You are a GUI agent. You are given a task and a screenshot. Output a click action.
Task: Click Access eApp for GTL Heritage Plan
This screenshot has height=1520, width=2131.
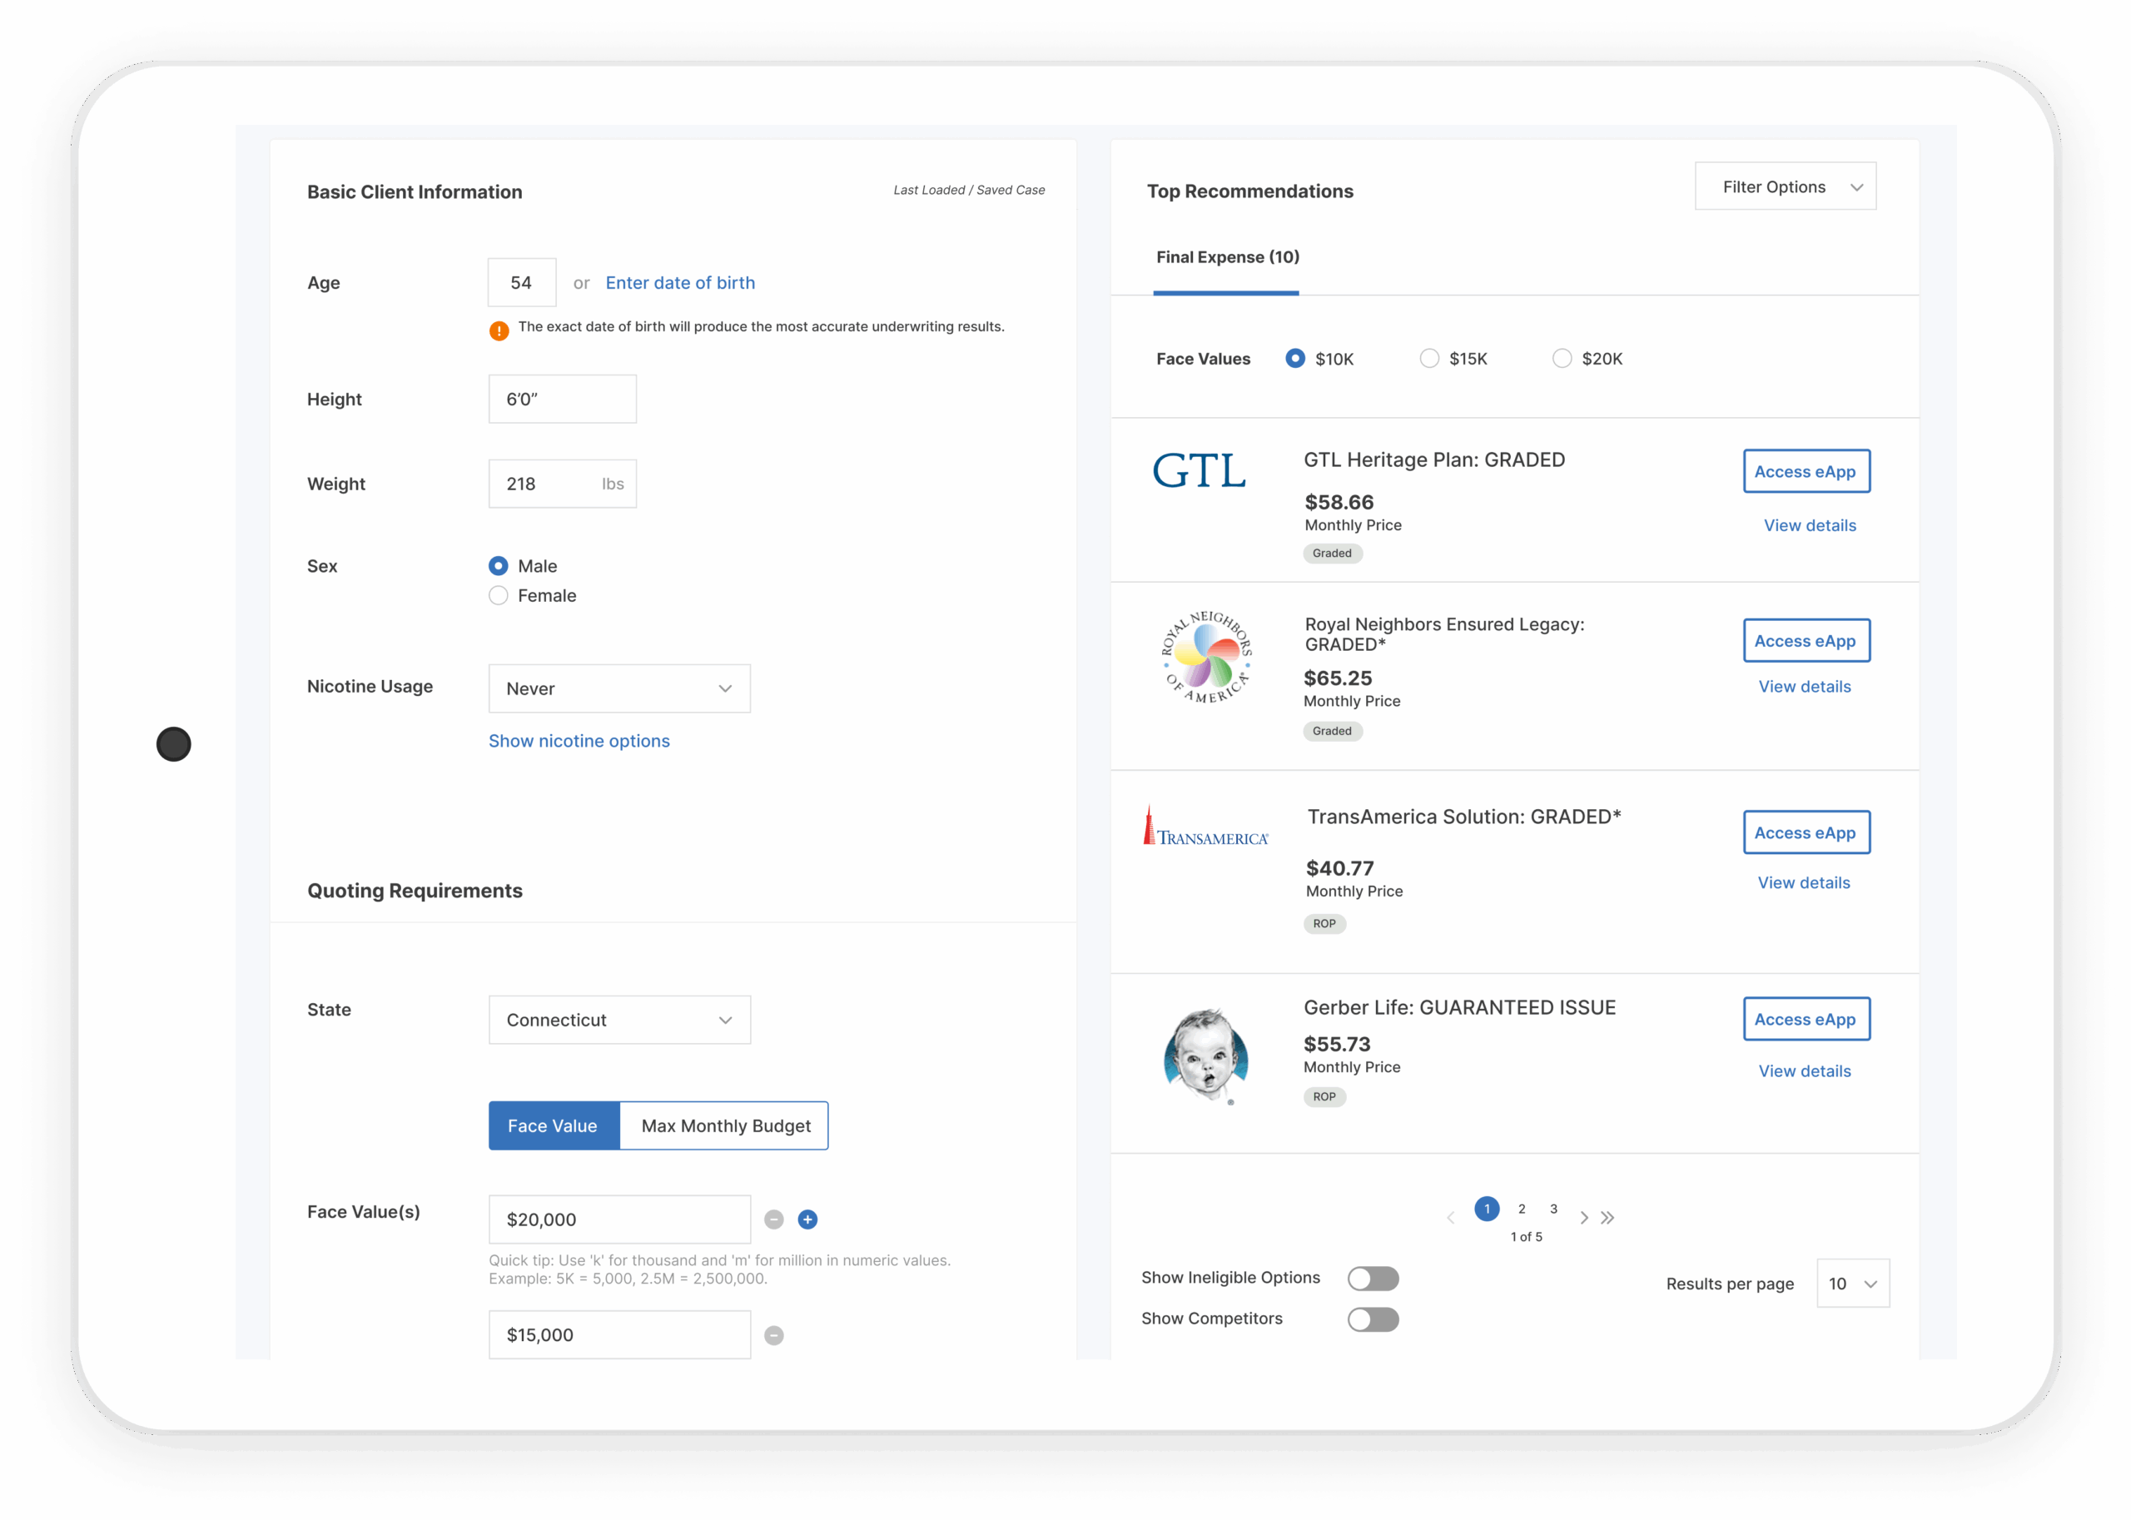[x=1806, y=471]
